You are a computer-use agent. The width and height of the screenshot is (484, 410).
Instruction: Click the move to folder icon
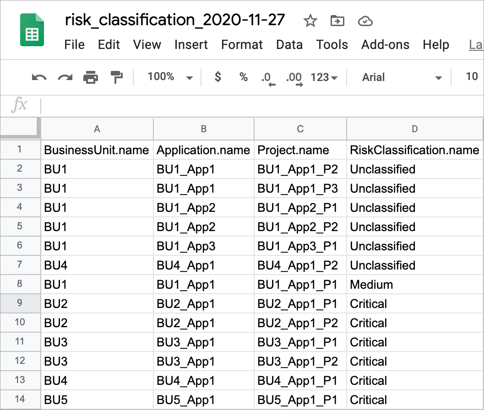337,21
